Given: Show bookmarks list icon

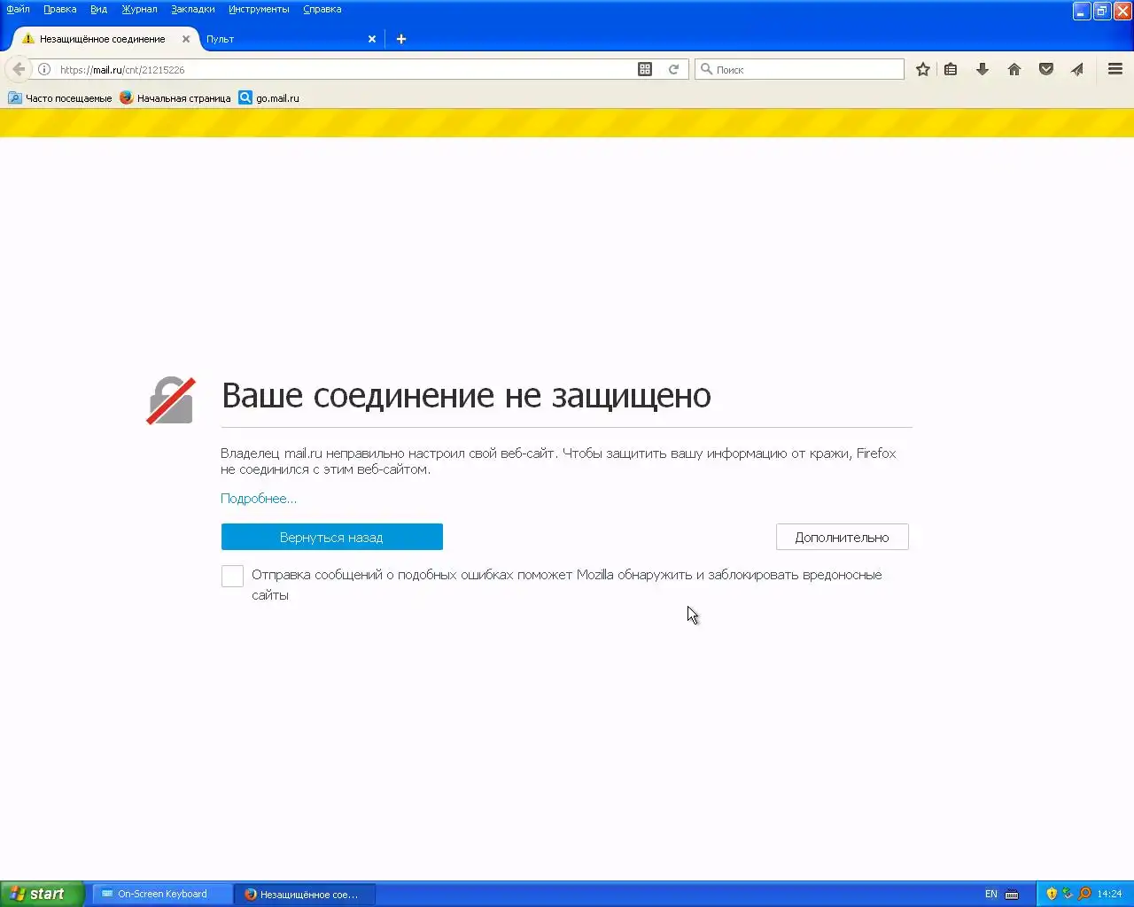Looking at the screenshot, I should pos(951,69).
